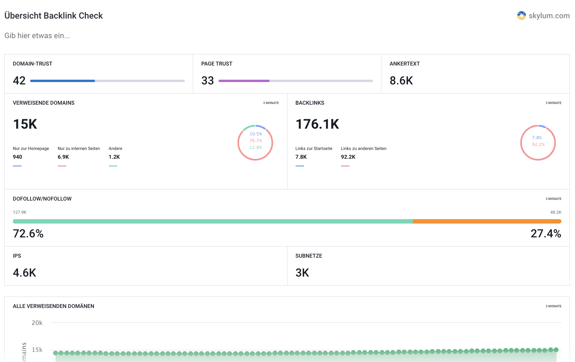Click the green Dofollow portion of bar
575x362 pixels.
[213, 222]
